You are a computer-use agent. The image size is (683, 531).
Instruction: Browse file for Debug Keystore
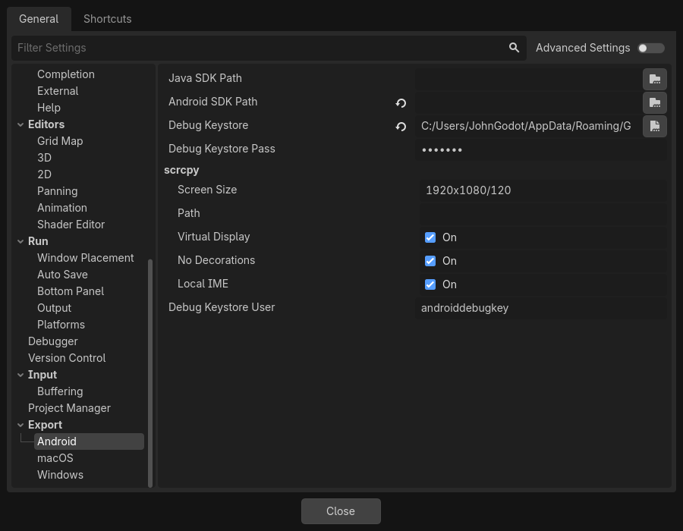[655, 126]
